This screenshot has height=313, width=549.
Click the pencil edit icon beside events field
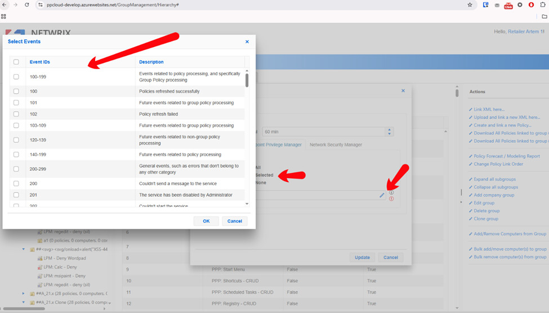click(x=382, y=195)
